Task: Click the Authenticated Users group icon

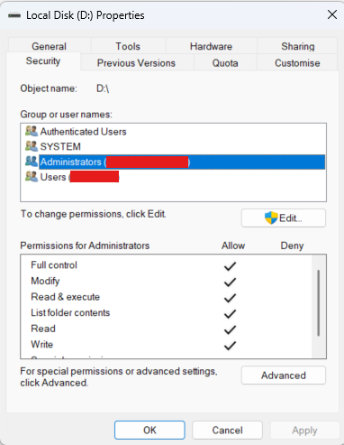Action: tap(32, 131)
